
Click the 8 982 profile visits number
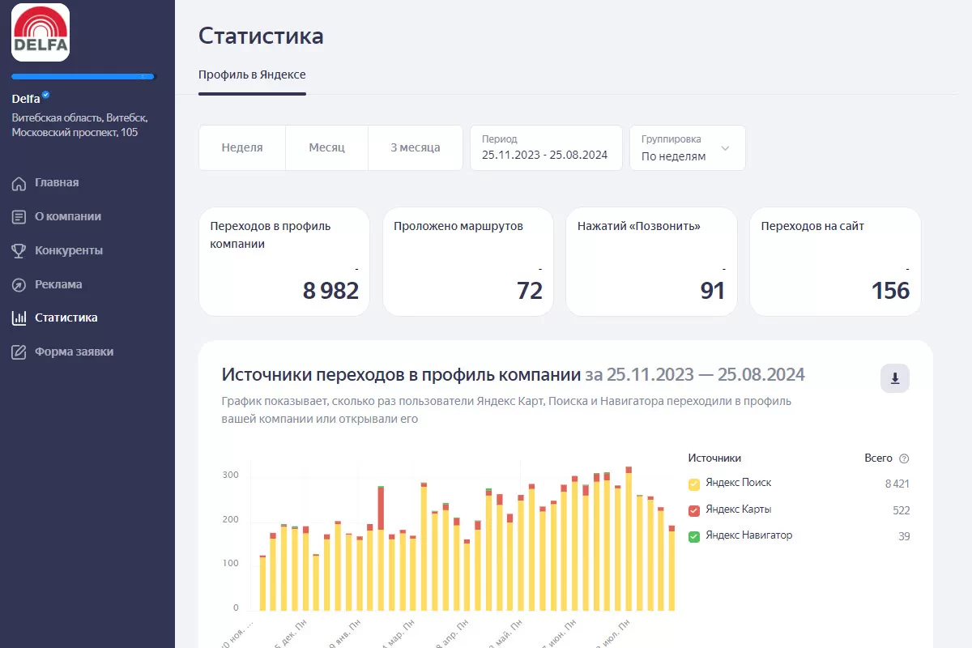[x=330, y=291]
